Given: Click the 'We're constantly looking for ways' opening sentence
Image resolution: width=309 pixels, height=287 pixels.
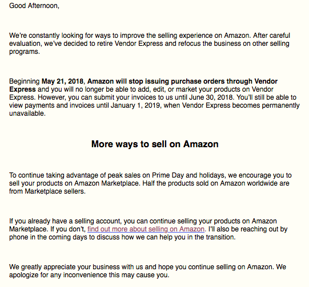Looking at the screenshot, I should (60, 36).
